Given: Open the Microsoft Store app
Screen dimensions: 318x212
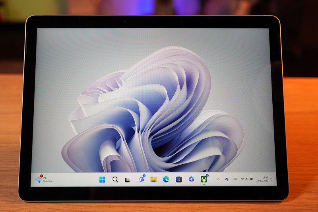Looking at the screenshot, I should (x=179, y=179).
